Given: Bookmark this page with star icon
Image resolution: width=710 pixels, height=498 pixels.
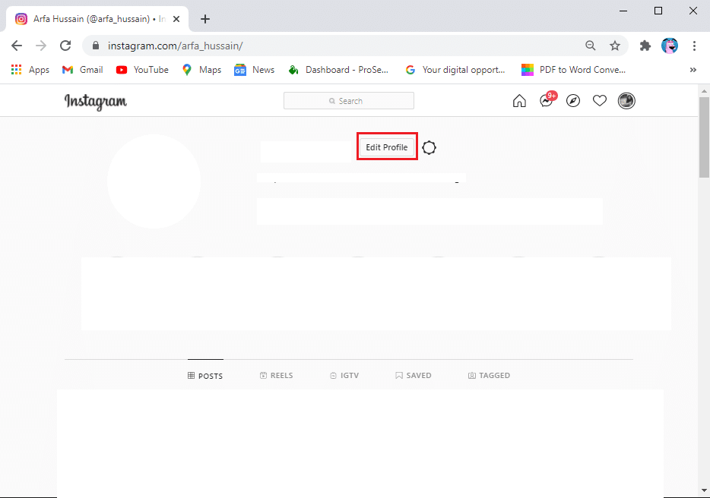Looking at the screenshot, I should (x=615, y=46).
